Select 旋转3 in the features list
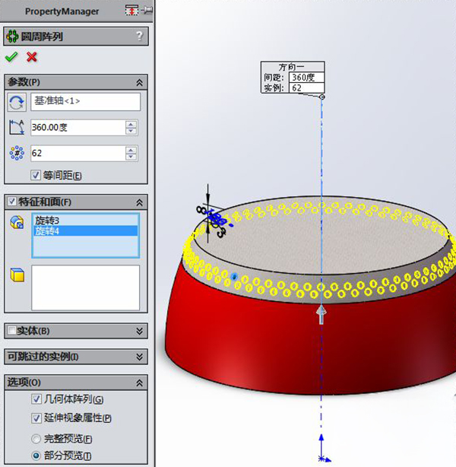This screenshot has width=456, height=467. (x=86, y=221)
